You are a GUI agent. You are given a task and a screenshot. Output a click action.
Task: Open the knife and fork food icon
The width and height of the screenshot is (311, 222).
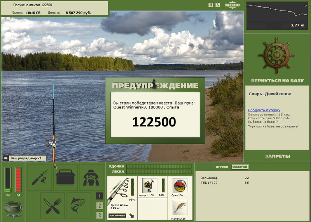pos(52,206)
